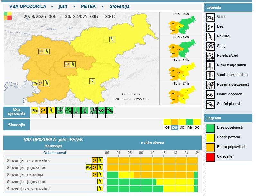Click the Požarna ogroženost legend icon

coord(210,85)
